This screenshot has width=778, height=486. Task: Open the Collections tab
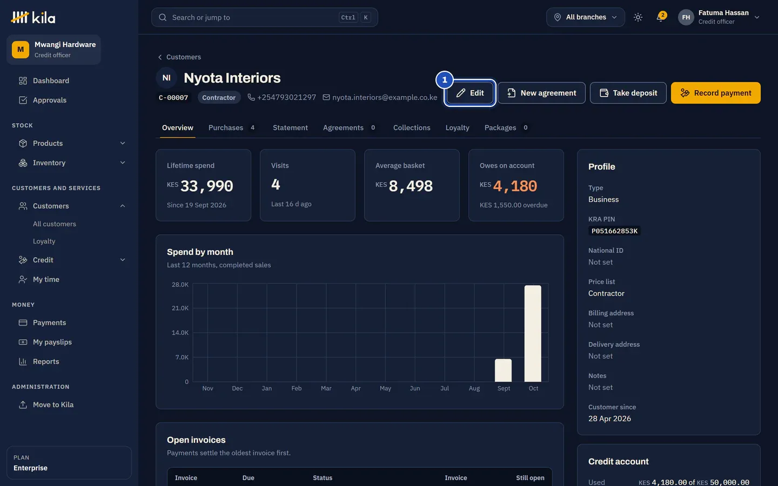click(x=412, y=128)
